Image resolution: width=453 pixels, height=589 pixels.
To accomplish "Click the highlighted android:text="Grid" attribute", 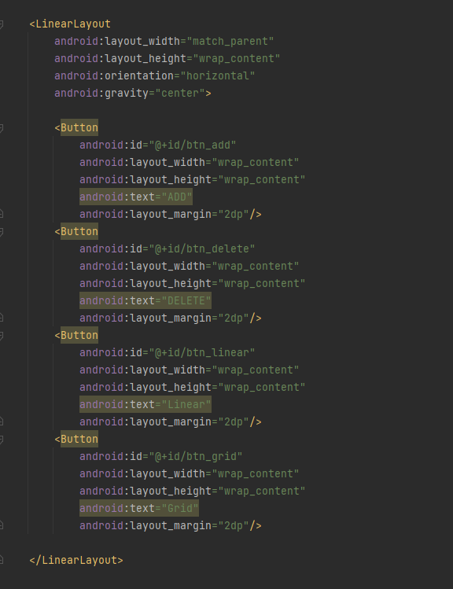I will point(139,508).
